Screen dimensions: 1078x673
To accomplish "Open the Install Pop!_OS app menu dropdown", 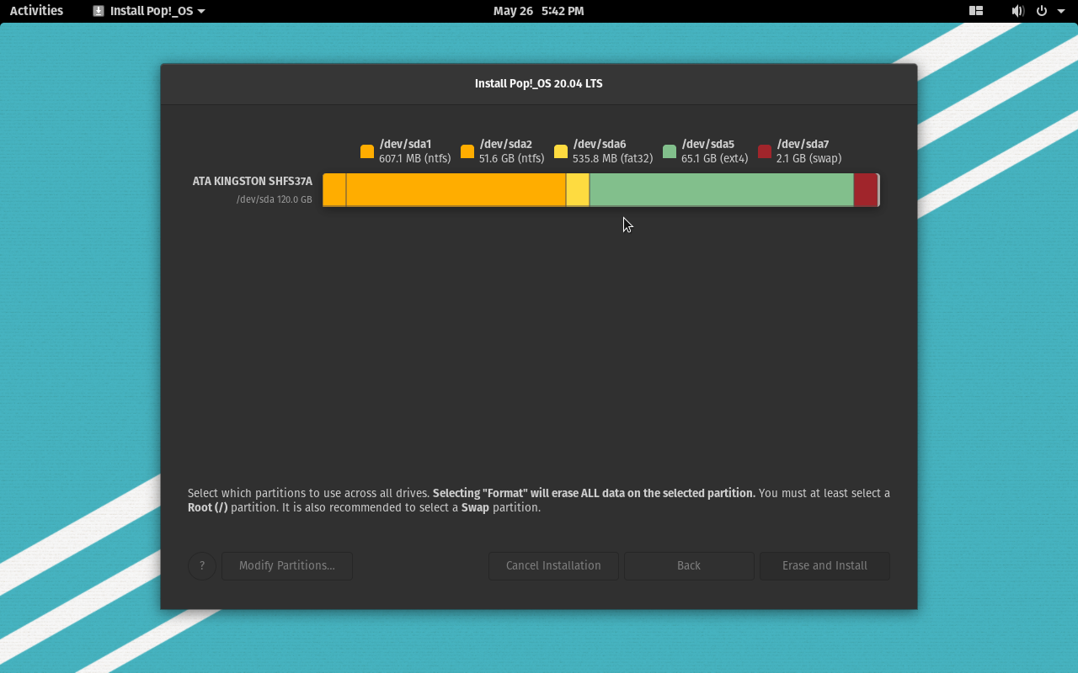I will click(x=149, y=11).
